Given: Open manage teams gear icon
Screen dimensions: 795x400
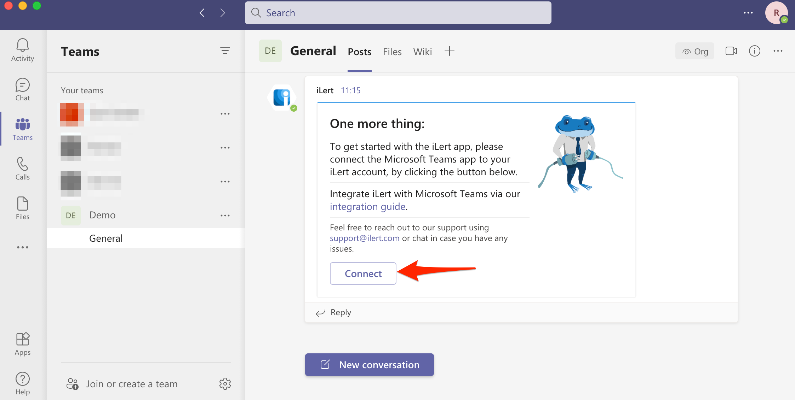Looking at the screenshot, I should point(225,384).
